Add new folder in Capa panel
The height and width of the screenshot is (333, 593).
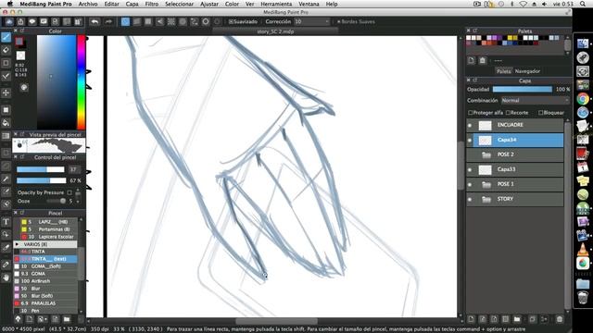pos(517,319)
